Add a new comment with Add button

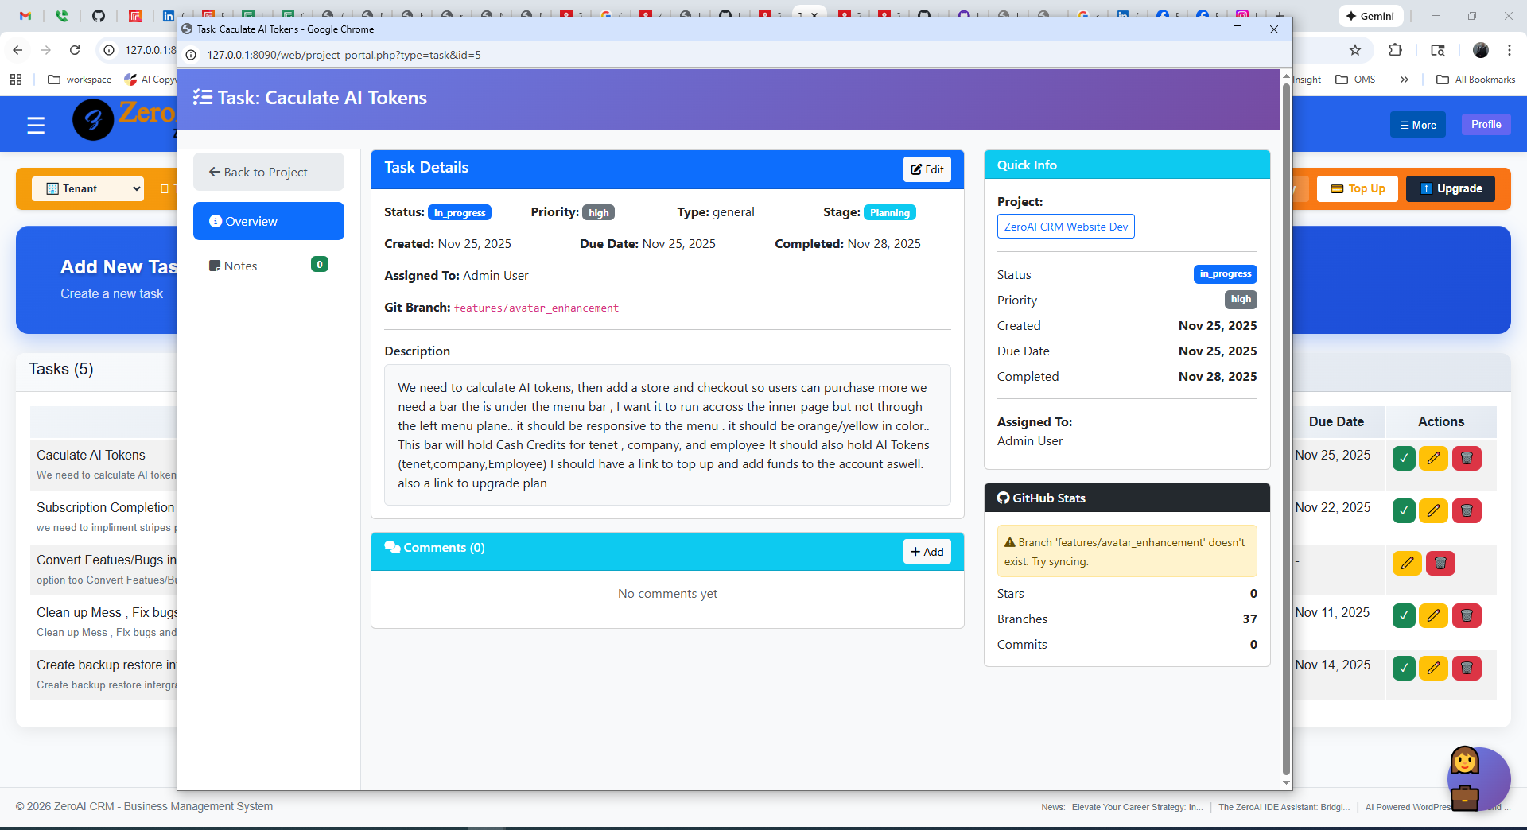pos(927,552)
